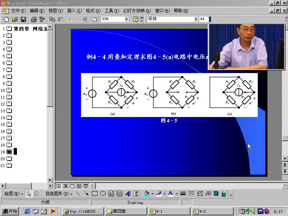Click the outline pane scroll down arrow
Viewport: 288px width, 216px height.
[50, 180]
